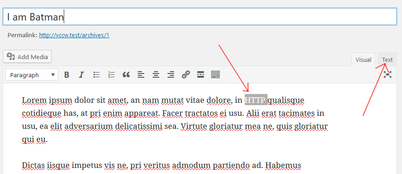
Task: Toggle the toolbar kitchen sink
Action: click(x=215, y=75)
